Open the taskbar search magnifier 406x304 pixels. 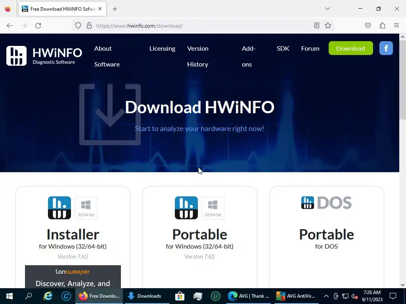pos(29,296)
